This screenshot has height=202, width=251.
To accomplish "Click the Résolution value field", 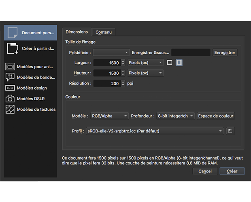I will pos(107,83).
